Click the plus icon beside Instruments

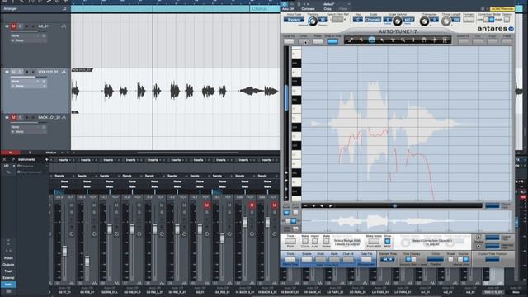(46, 159)
